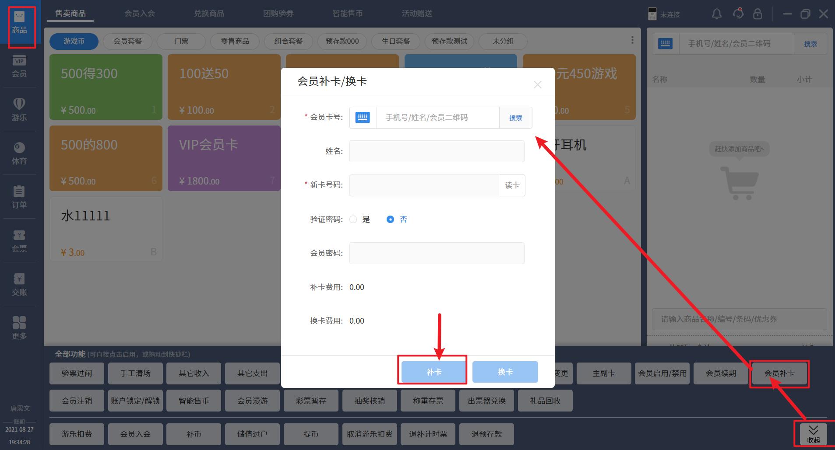This screenshot has height=450, width=835.
Task: Click the 主副卡 function button
Action: pyautogui.click(x=604, y=373)
